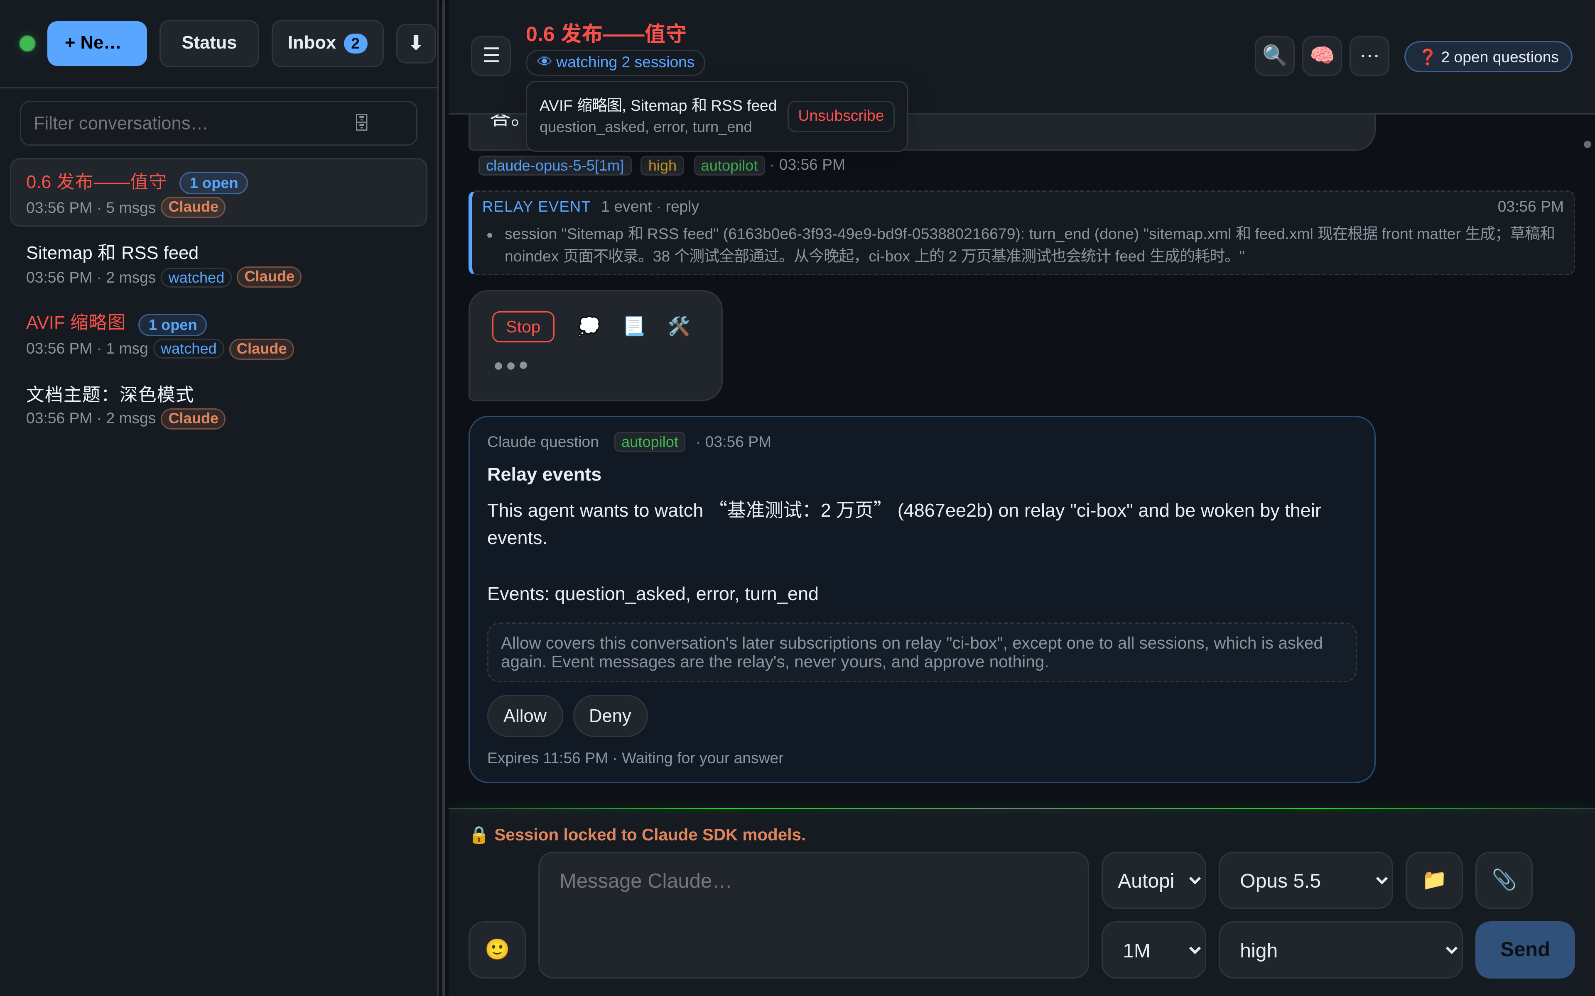This screenshot has height=996, width=1595.
Task: Open the folder picker icon
Action: pos(1434,880)
